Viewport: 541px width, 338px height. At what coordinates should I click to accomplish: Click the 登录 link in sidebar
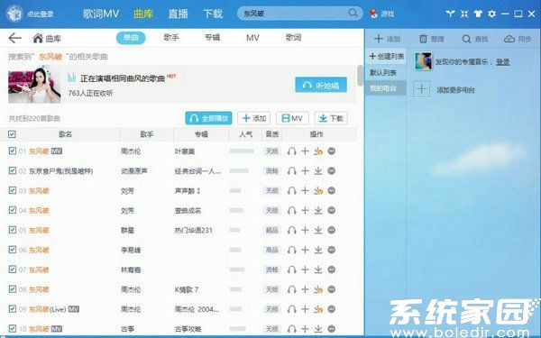(x=503, y=62)
